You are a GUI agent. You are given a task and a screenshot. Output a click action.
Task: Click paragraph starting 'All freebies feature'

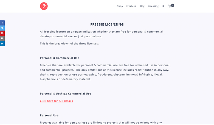coord(102,34)
